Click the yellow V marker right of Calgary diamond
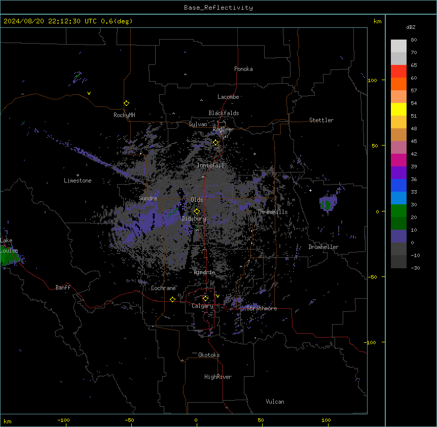 coord(217,296)
